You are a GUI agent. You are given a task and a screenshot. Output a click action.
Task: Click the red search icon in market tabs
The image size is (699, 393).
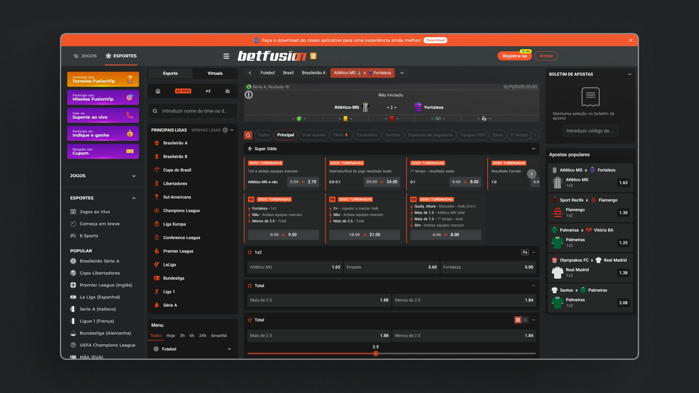pos(248,135)
